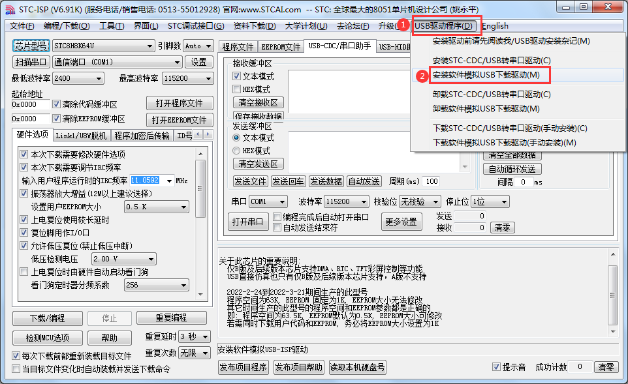Viewport: 628px width, 384px height.
Task: Open the 最低波特率 dropdown showing 2400
Action: pyautogui.click(x=76, y=78)
